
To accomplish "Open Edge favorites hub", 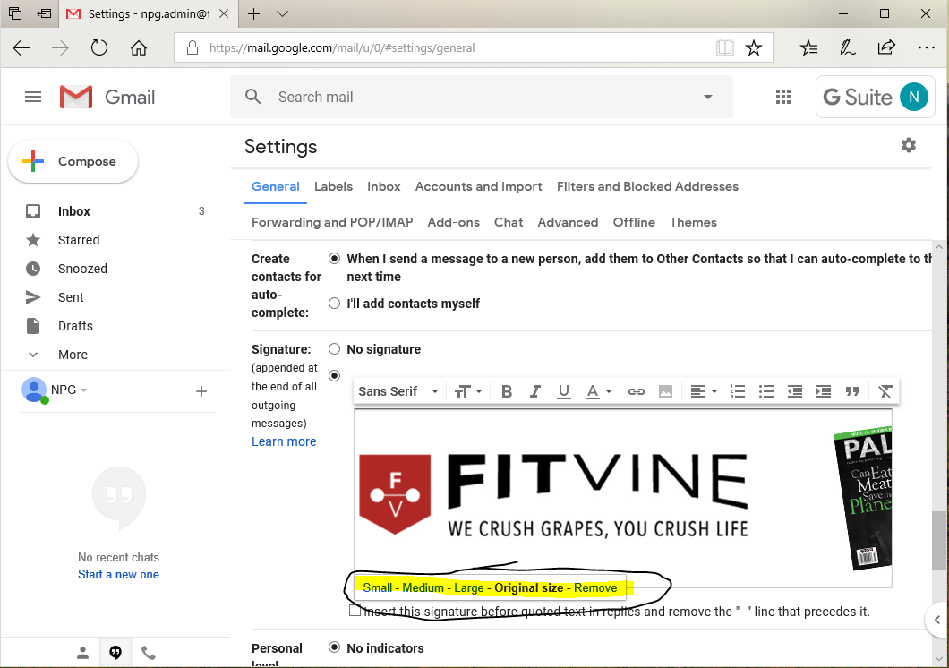I will tap(808, 47).
